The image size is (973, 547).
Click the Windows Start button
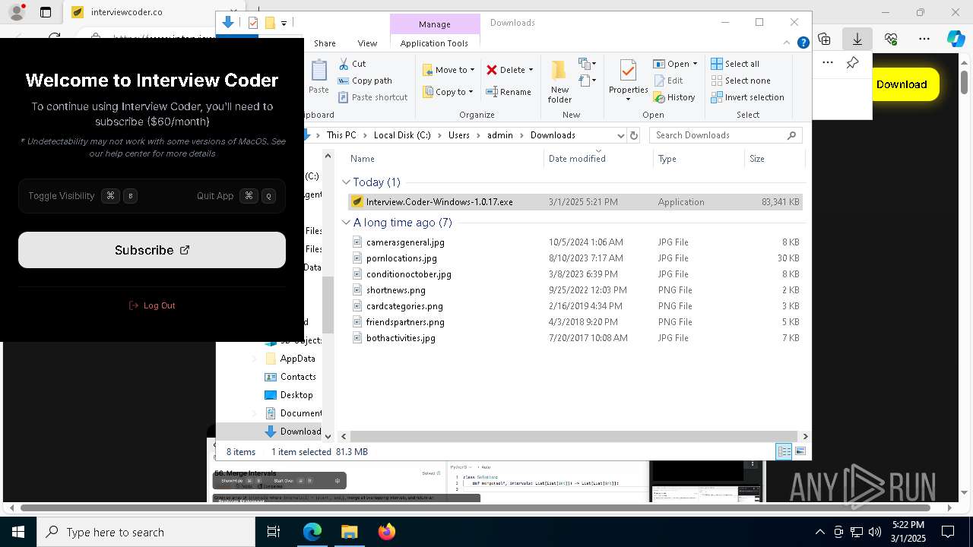pos(17,532)
